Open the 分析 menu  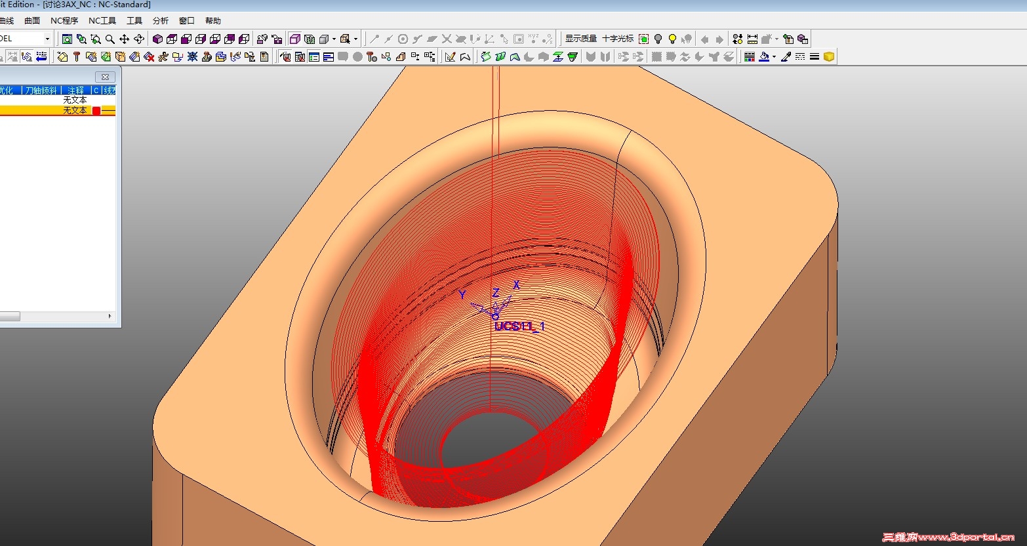[x=160, y=21]
